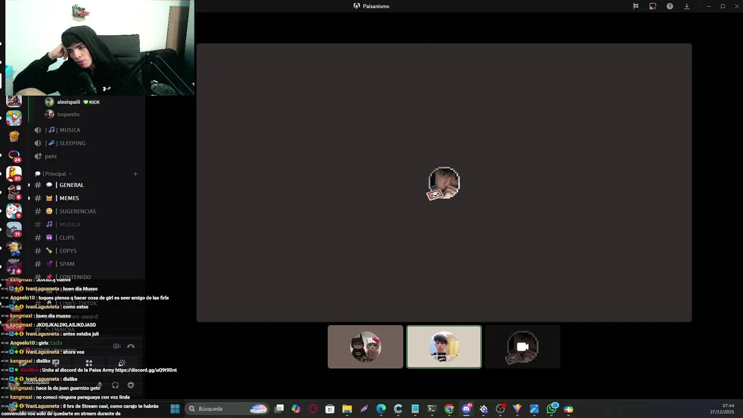Open the soundboard icon
The height and width of the screenshot is (418, 743).
(x=122, y=363)
